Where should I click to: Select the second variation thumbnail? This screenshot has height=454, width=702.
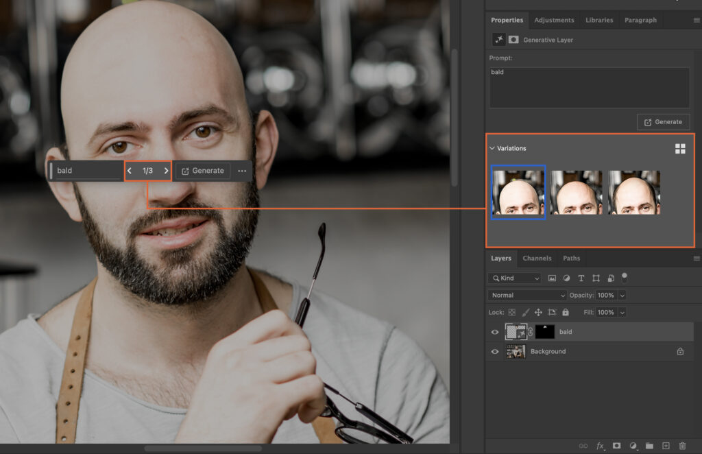576,192
